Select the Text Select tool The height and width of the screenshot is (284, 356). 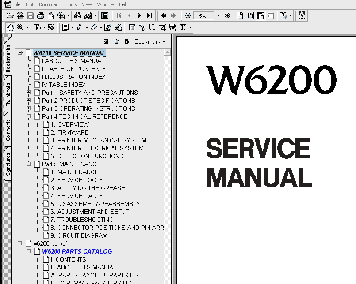[37, 28]
